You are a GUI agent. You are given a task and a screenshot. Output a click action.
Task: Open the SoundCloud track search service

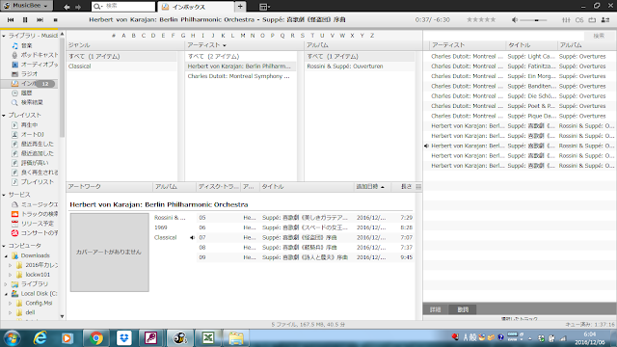35,214
